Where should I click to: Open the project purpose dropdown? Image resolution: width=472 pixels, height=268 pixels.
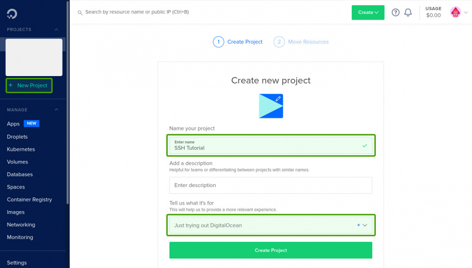tap(271, 225)
